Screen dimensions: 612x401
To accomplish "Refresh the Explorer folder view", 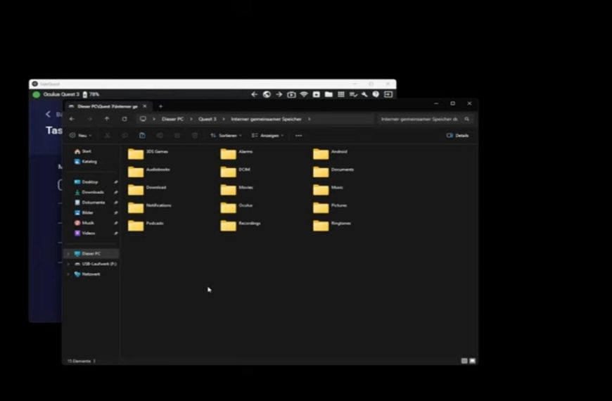I will (125, 119).
